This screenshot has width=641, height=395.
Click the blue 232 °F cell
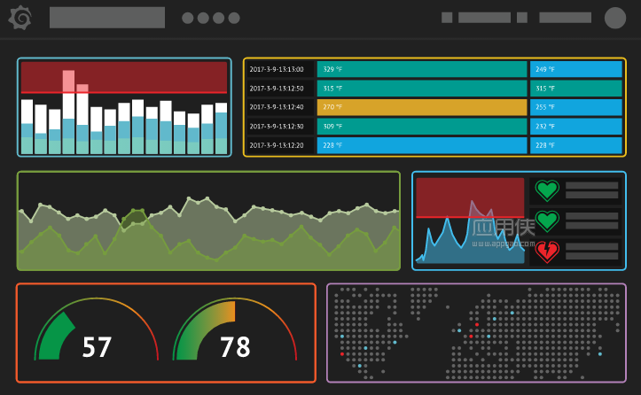(x=576, y=127)
